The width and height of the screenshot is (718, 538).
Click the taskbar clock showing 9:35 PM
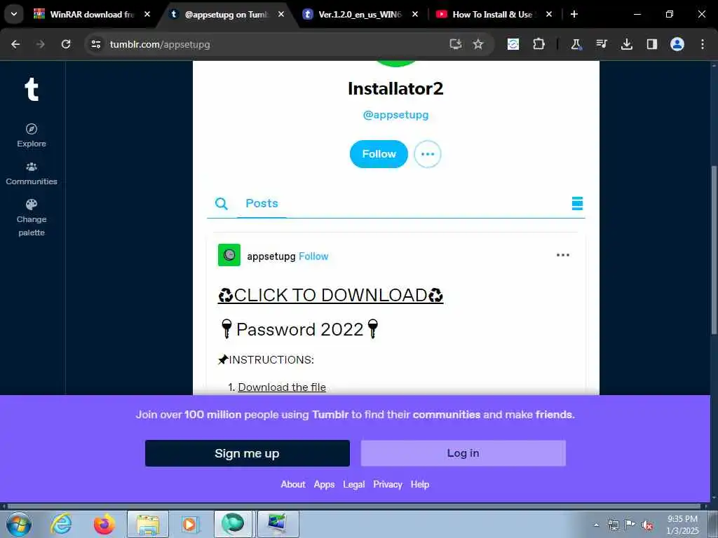682,525
